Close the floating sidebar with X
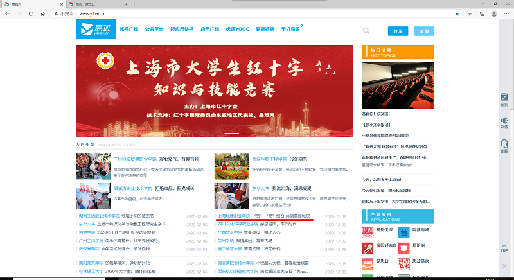514x280 pixels. point(504,267)
